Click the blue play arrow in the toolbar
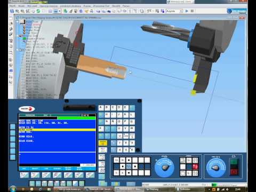256x192 pixels. [x=187, y=11]
